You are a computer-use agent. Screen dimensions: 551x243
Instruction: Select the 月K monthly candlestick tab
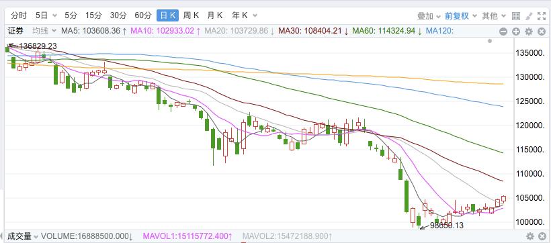215,15
